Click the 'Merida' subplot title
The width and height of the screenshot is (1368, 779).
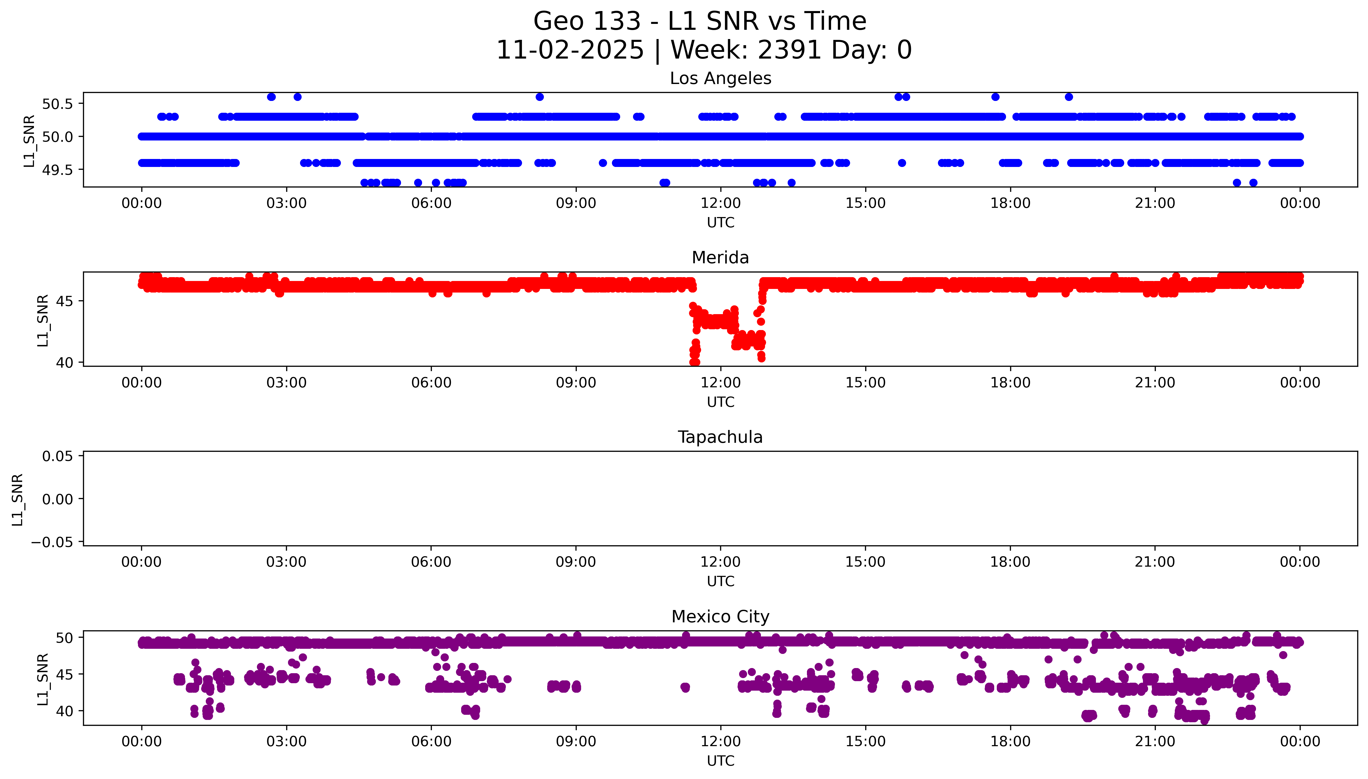pos(720,258)
